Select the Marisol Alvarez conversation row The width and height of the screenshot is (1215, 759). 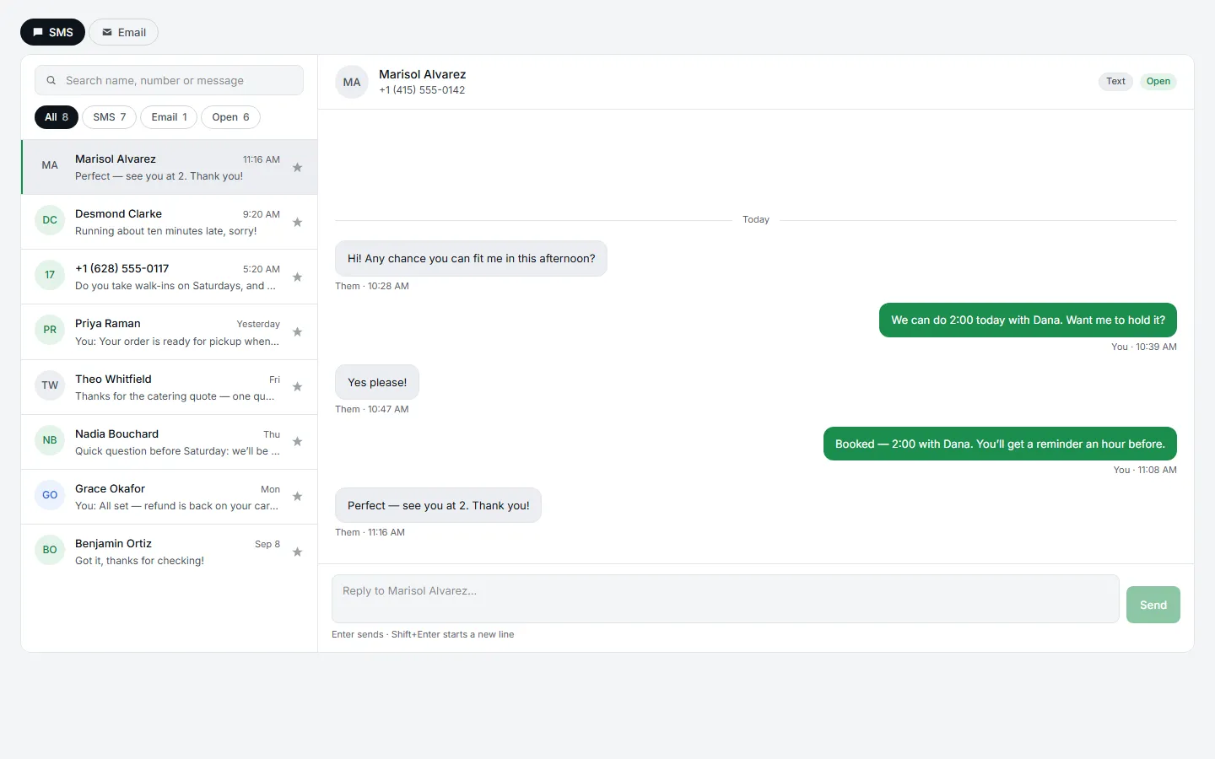pyautogui.click(x=170, y=167)
